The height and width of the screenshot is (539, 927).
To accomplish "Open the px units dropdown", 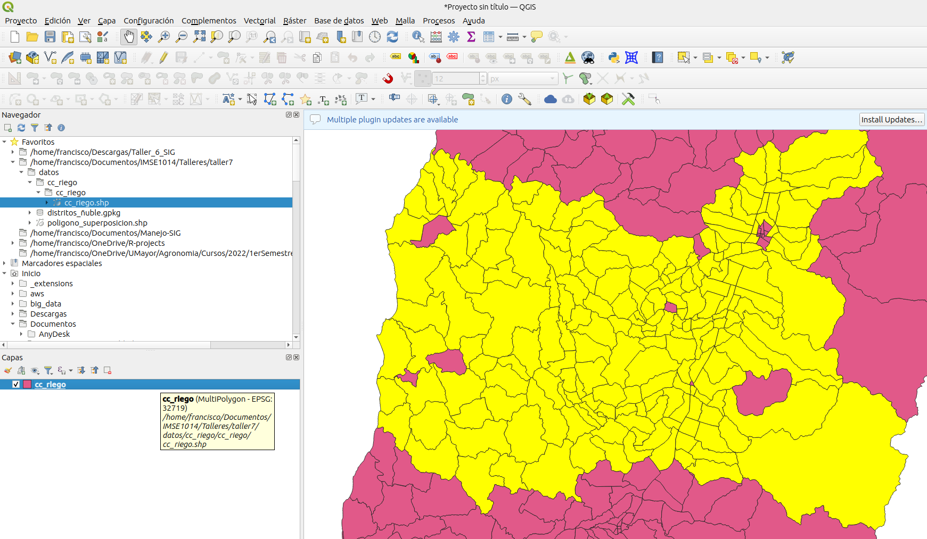I will click(x=523, y=79).
